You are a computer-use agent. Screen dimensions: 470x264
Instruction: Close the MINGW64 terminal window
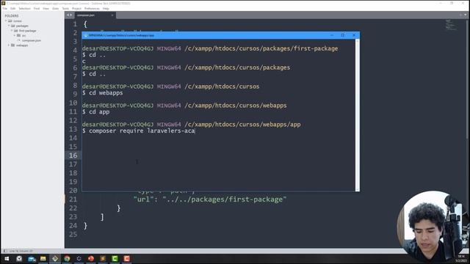[354, 35]
